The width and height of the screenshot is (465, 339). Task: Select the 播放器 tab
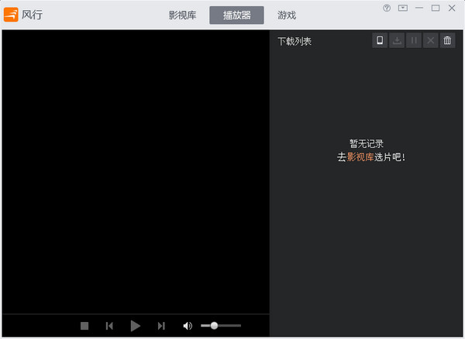236,15
